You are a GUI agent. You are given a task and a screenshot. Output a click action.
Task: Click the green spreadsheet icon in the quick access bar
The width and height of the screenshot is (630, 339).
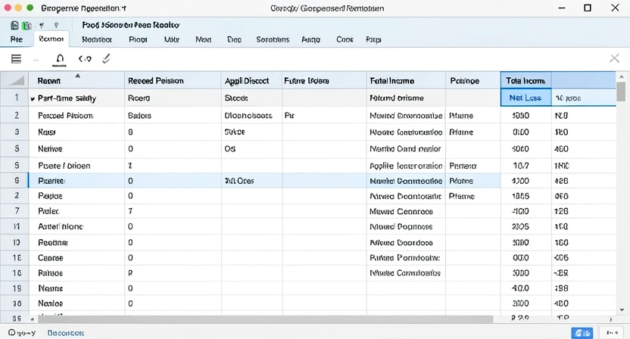[x=27, y=25]
